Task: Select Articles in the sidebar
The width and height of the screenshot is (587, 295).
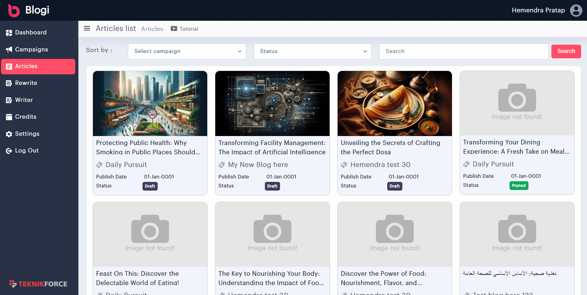Action: point(38,66)
